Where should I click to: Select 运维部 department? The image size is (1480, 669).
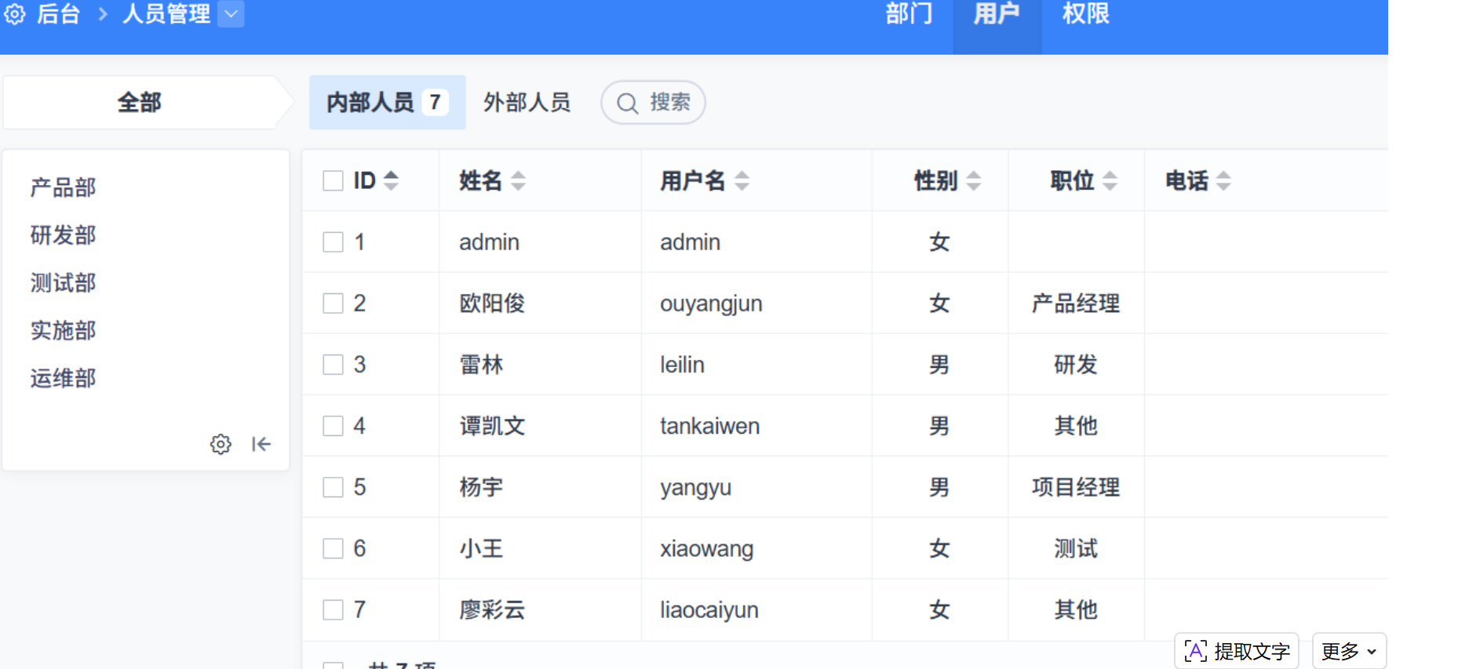(64, 379)
